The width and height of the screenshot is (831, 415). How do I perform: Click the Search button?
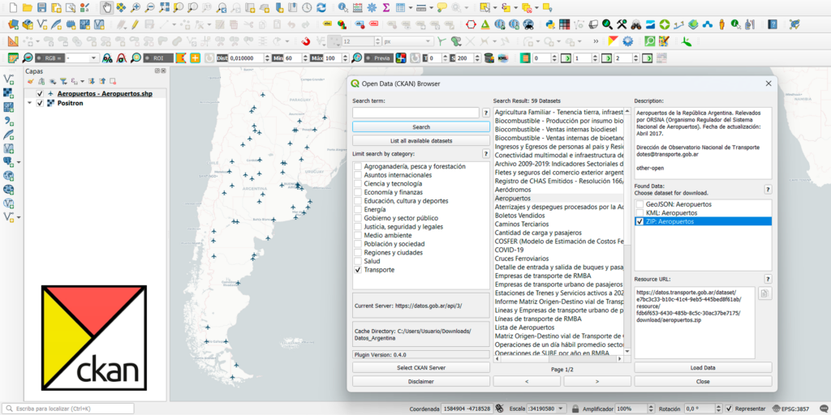421,127
